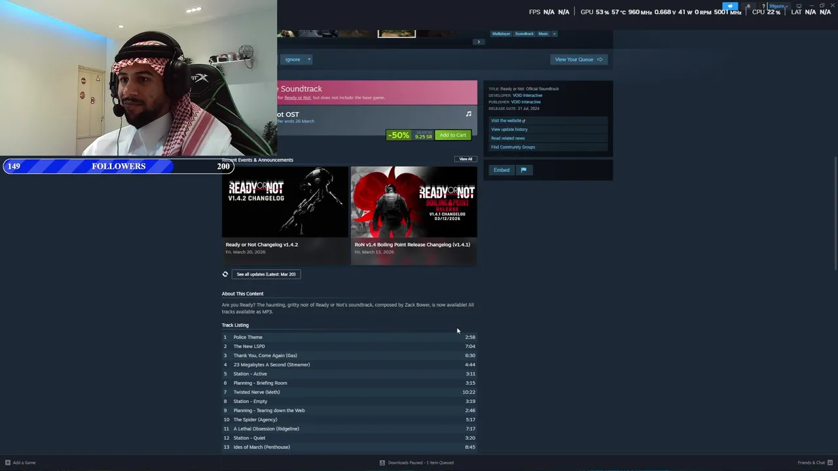Select track 'Police Theme'
838x471 pixels.
point(349,338)
